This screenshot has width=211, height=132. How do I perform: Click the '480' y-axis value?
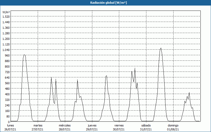7,89
